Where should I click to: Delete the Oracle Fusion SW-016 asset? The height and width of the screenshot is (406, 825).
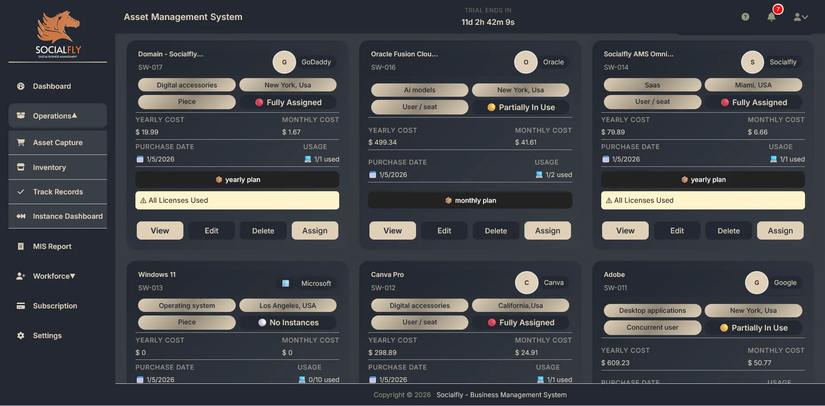(x=496, y=231)
